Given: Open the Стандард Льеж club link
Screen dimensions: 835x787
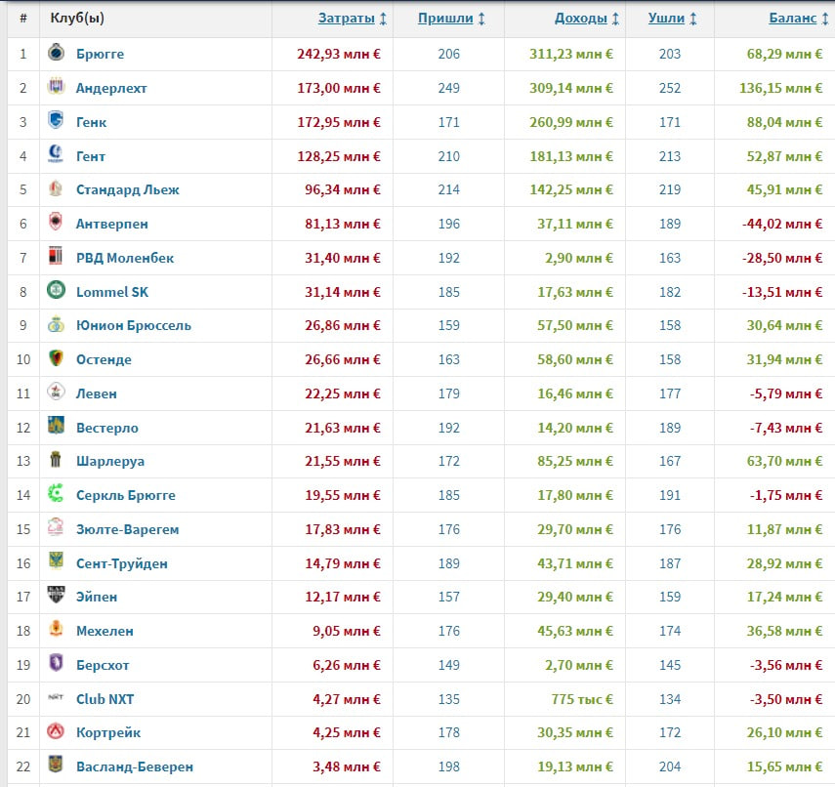Looking at the screenshot, I should click(x=127, y=190).
